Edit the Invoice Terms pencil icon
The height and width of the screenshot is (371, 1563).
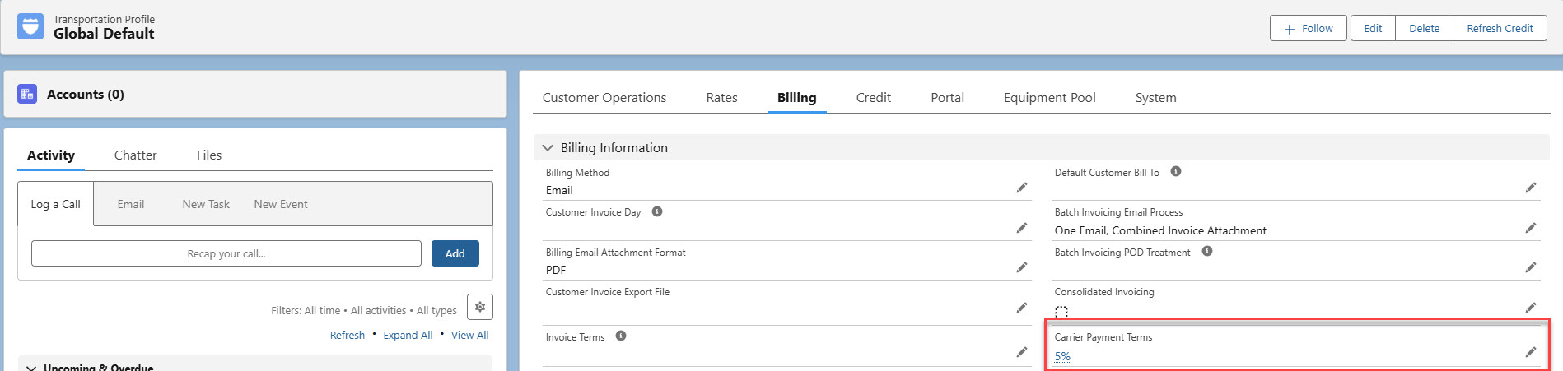[1021, 352]
